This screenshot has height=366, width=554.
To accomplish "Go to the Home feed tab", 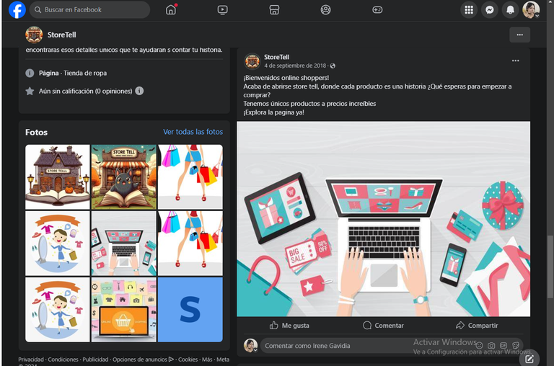I will [171, 9].
